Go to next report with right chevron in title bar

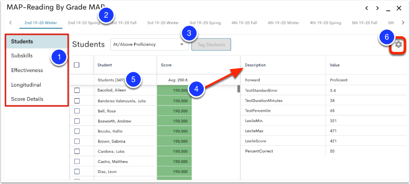click(378, 9)
